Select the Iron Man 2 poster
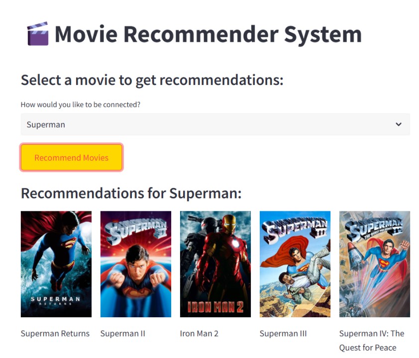Screen dimensions: 419x358 (215, 264)
